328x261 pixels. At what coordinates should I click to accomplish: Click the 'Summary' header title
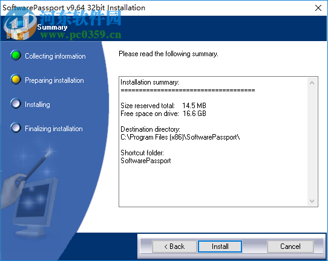click(52, 27)
